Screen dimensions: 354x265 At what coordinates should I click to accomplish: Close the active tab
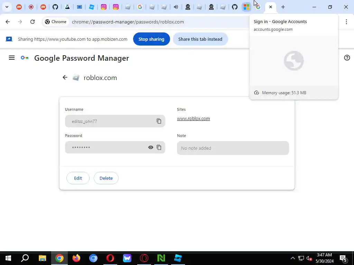click(x=270, y=7)
